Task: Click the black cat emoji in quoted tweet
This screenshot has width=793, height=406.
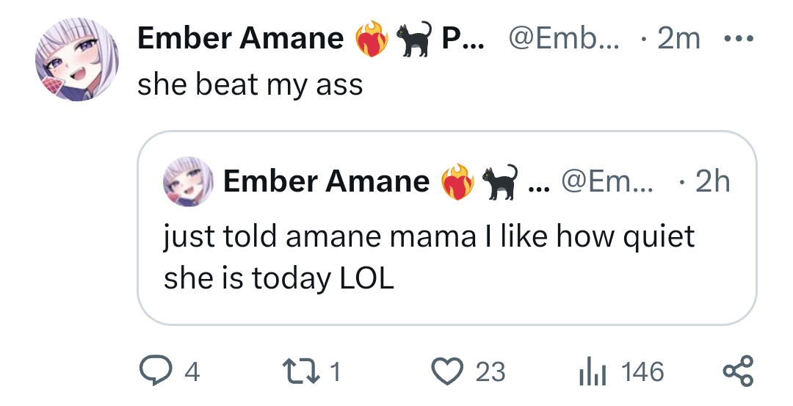Action: 499,182
